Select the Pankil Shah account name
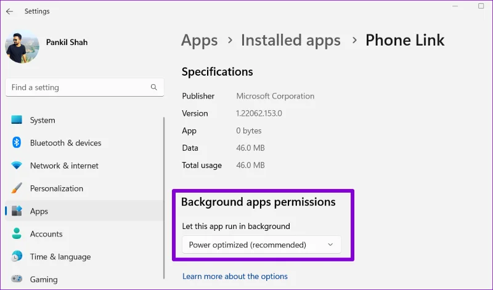 [x=67, y=42]
